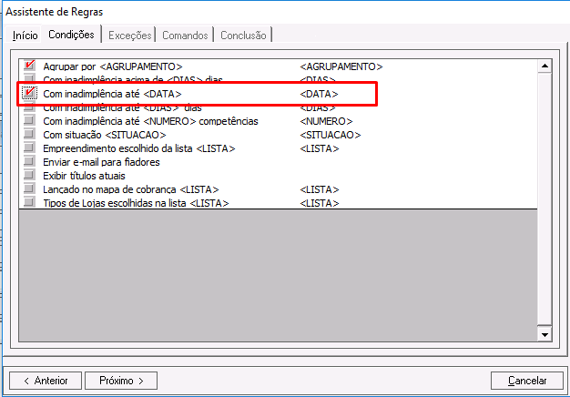Screen dimensions: 570x397
Task: Tick 'Tipos de Lojas escolhidas na lista' checkbox
Action: [29, 202]
